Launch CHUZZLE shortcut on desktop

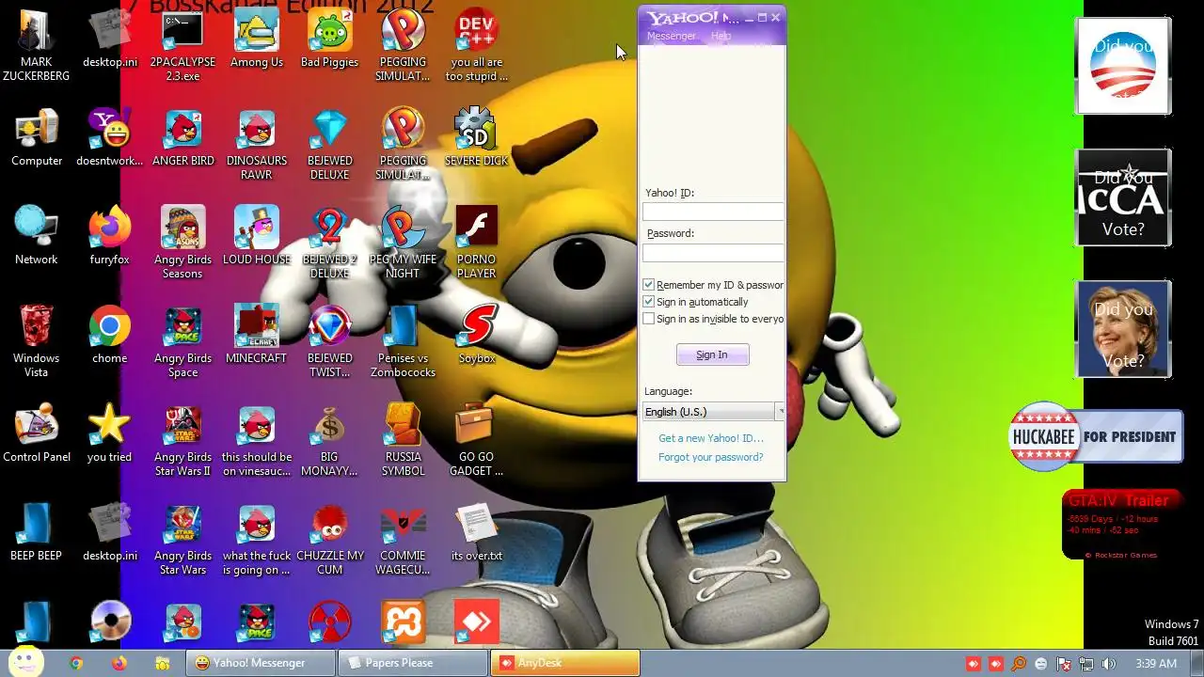pos(329,538)
